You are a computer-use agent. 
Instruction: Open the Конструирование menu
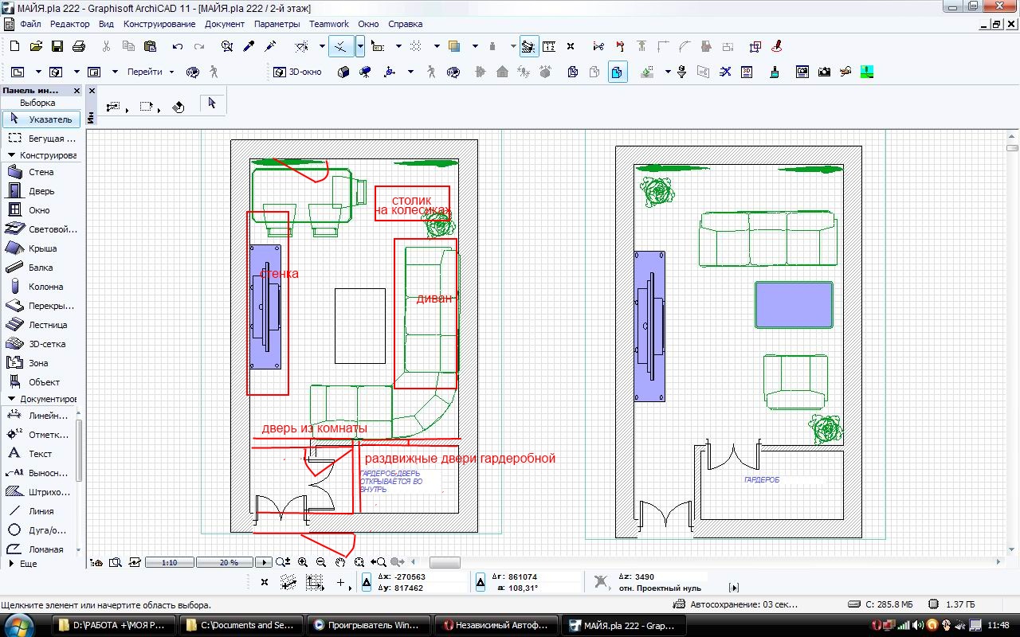point(159,24)
